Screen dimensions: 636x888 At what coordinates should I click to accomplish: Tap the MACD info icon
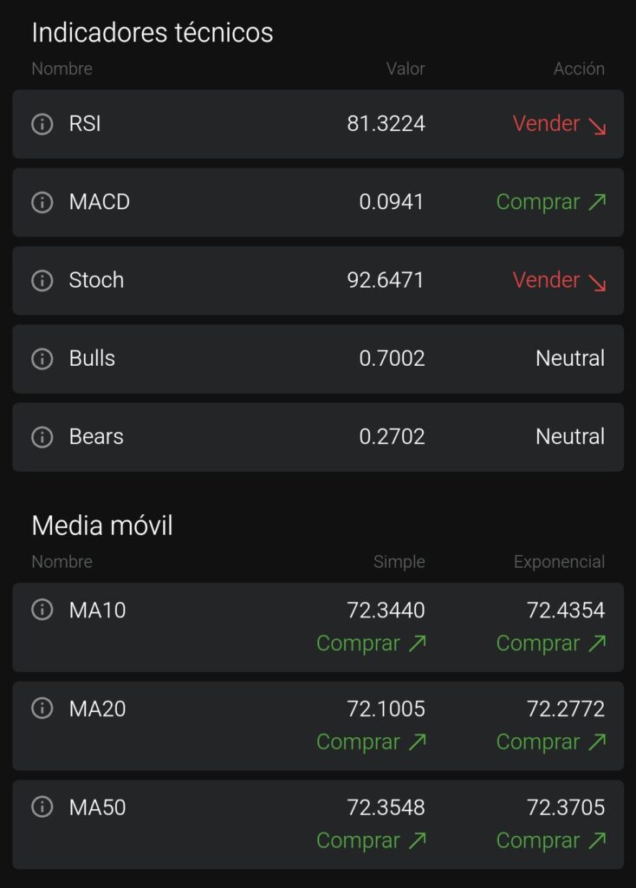click(42, 201)
